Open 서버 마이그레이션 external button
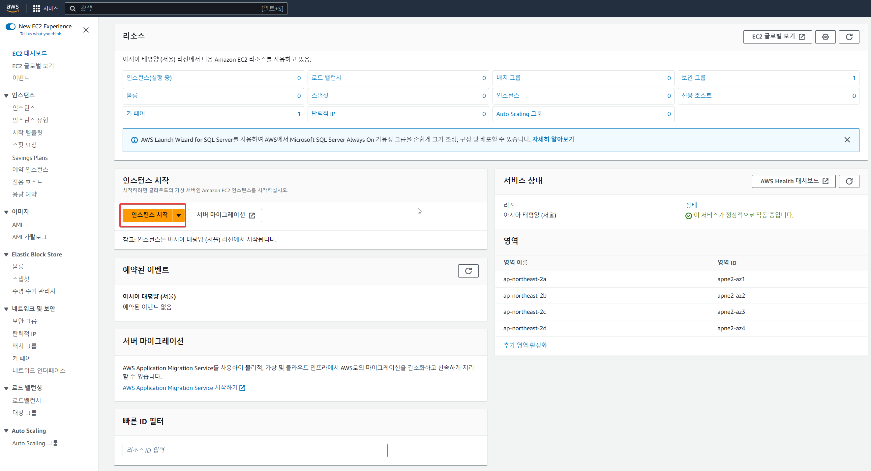 pos(225,215)
